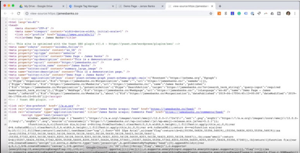Open the Google Drive extension icon
300x153 pixels.
click(272, 13)
